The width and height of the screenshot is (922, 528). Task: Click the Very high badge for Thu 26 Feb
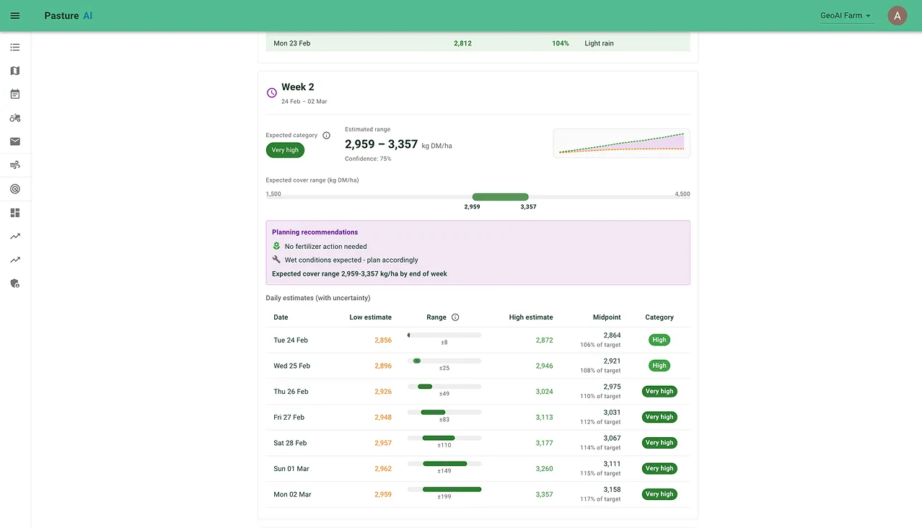tap(659, 392)
